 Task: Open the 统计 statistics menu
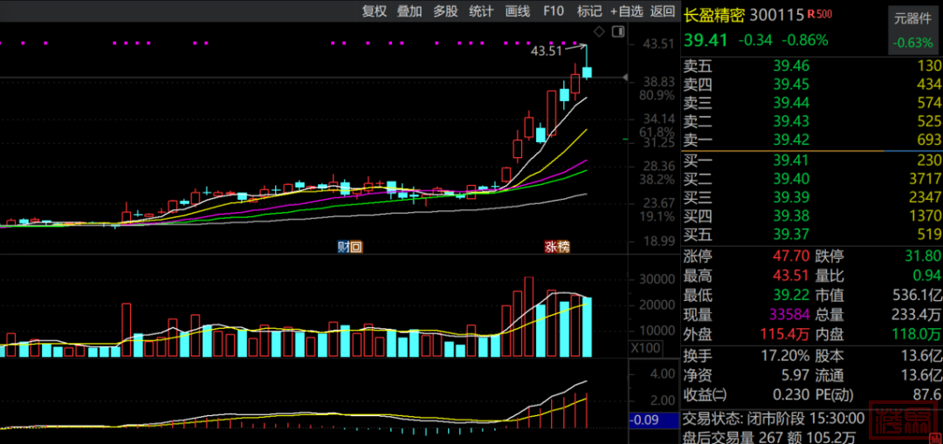(x=481, y=11)
